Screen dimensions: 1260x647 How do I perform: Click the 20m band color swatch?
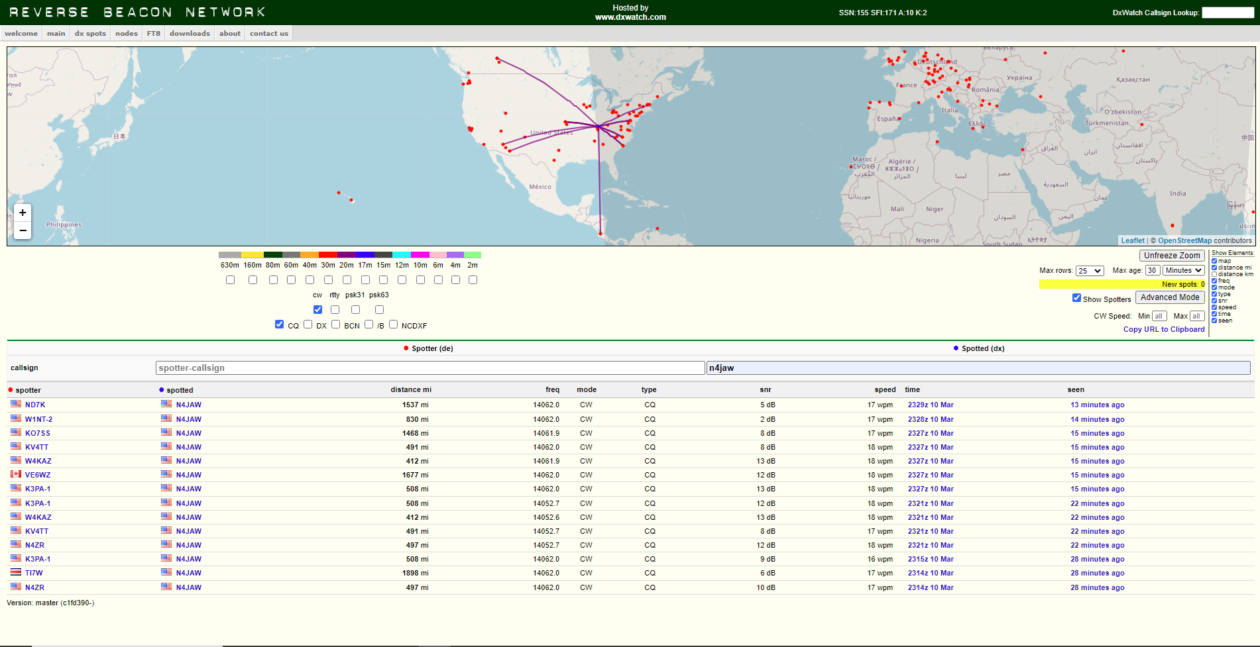coord(347,254)
